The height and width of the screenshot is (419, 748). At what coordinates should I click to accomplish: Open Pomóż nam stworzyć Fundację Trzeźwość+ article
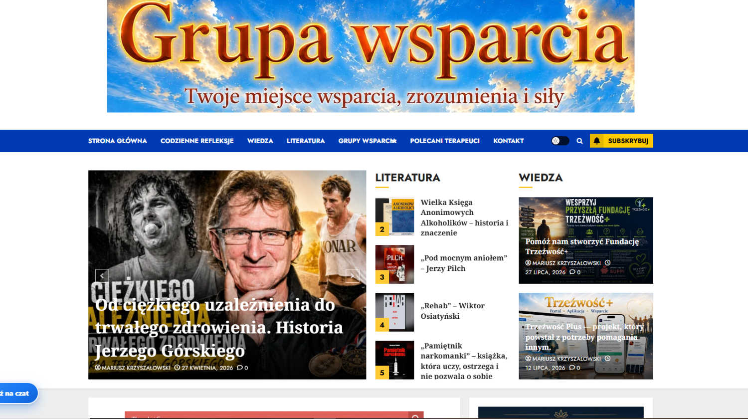(582, 246)
